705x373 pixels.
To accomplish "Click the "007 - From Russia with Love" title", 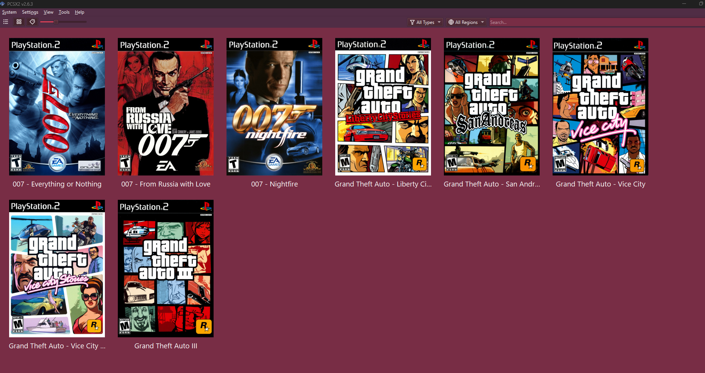I will pyautogui.click(x=166, y=184).
